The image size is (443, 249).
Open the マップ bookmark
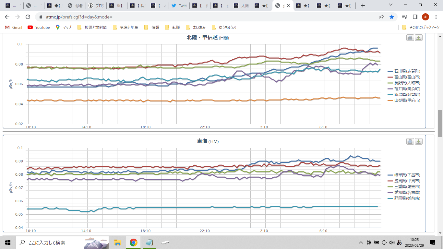coord(64,28)
